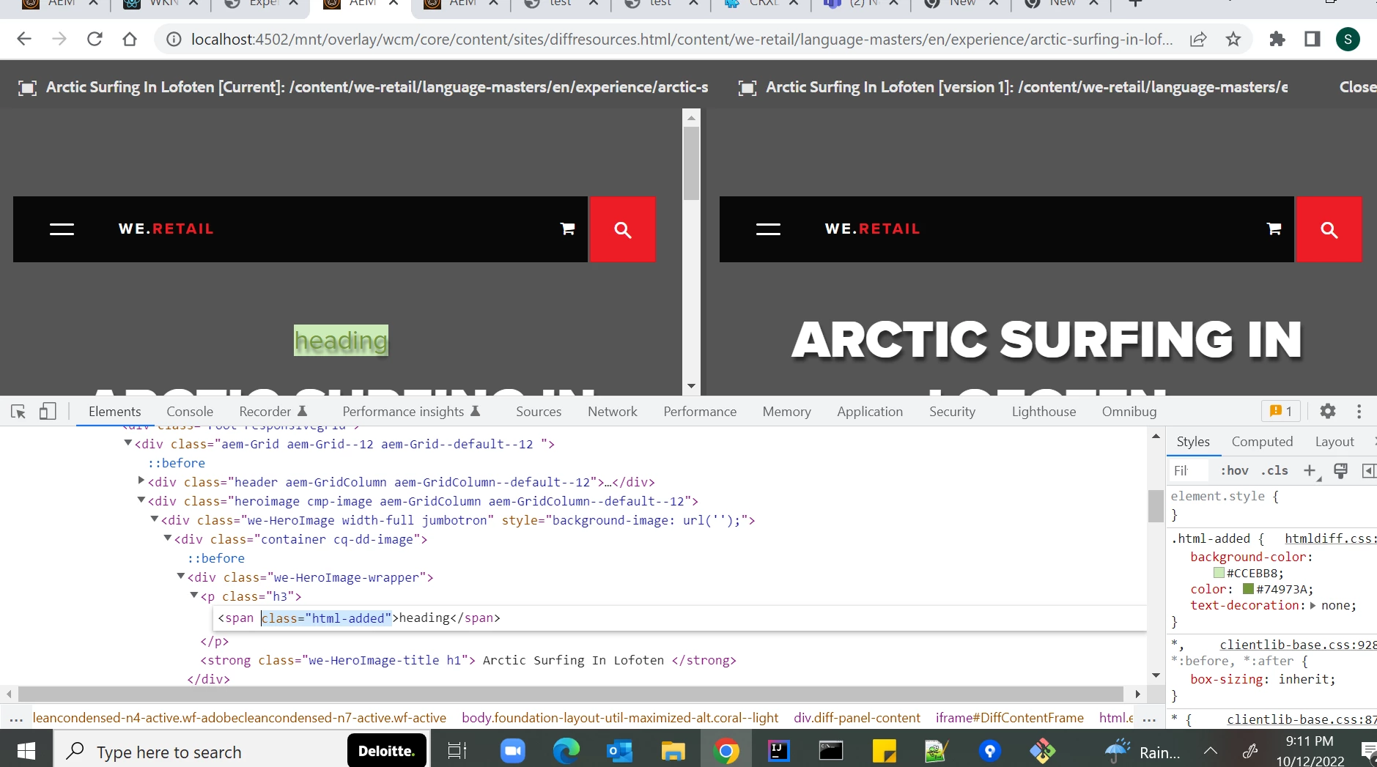Share this page via address bar icon
1377x767 pixels.
tap(1198, 40)
